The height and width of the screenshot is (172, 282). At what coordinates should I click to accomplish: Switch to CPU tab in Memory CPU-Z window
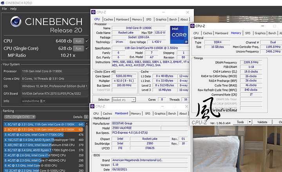coord(196,33)
